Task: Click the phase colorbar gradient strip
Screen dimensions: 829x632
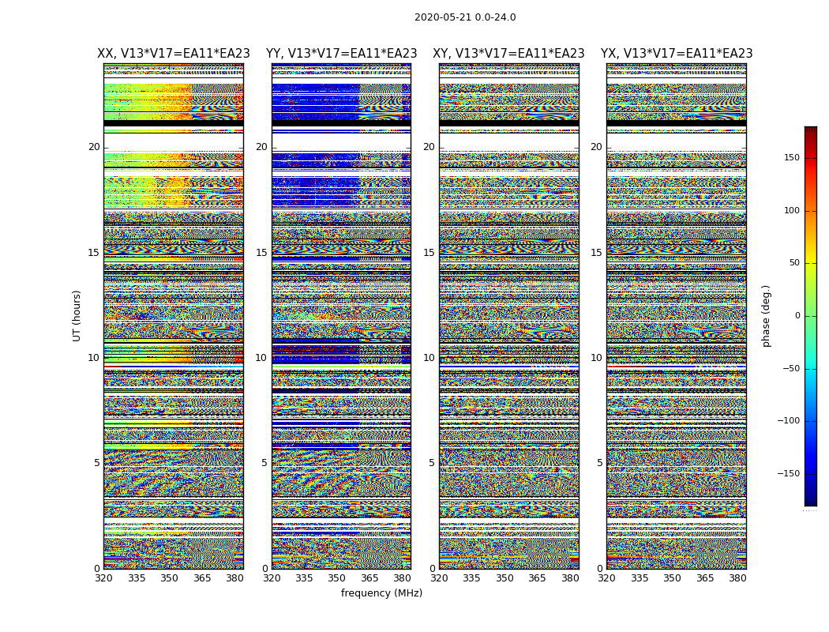Action: click(811, 316)
